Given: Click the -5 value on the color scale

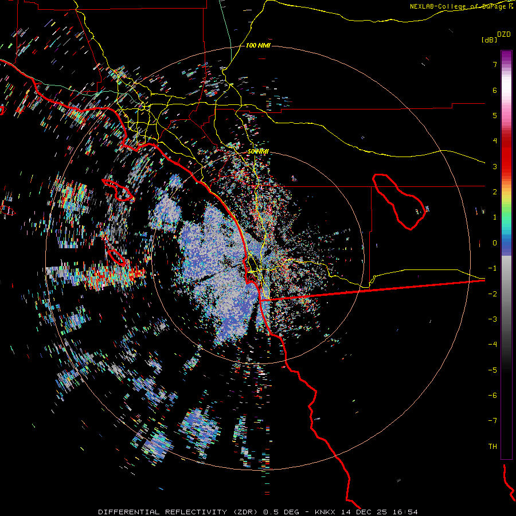Looking at the screenshot, I should (x=492, y=370).
